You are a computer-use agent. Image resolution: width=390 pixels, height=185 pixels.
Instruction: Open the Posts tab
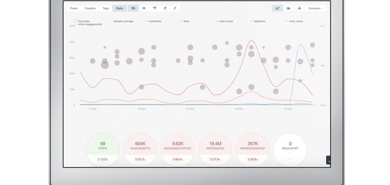tap(74, 8)
